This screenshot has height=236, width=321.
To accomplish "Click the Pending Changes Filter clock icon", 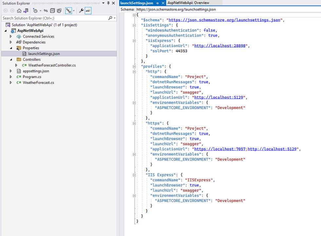I will (35, 10).
